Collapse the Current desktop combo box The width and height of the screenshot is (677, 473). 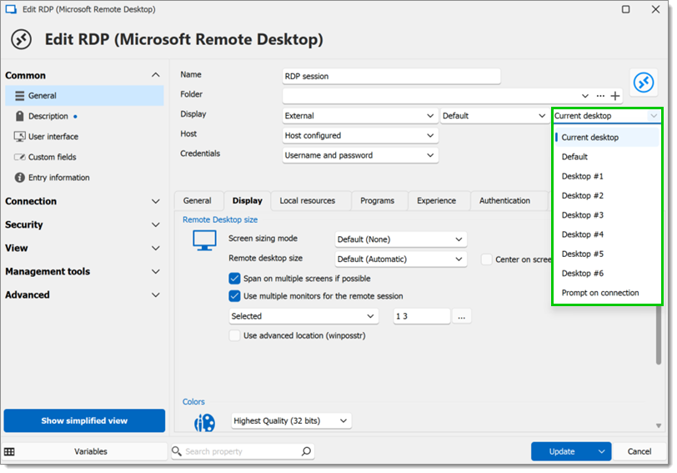point(654,116)
